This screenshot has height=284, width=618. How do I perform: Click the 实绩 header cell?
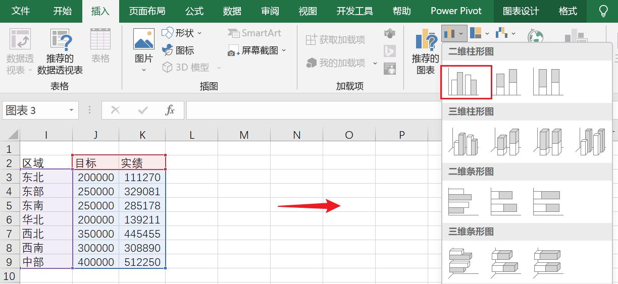[142, 163]
